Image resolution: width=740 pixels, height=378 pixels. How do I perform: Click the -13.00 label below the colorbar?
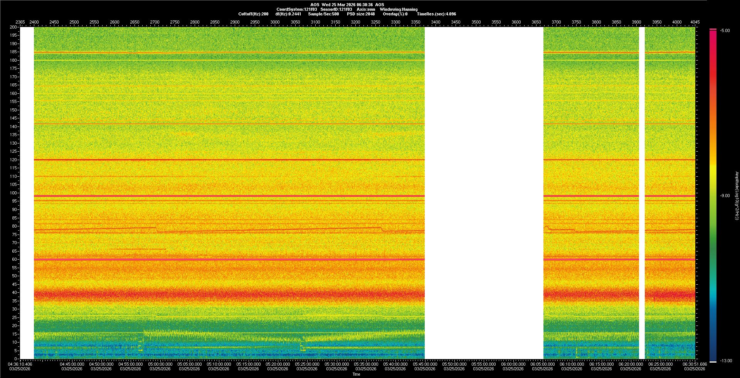click(726, 361)
